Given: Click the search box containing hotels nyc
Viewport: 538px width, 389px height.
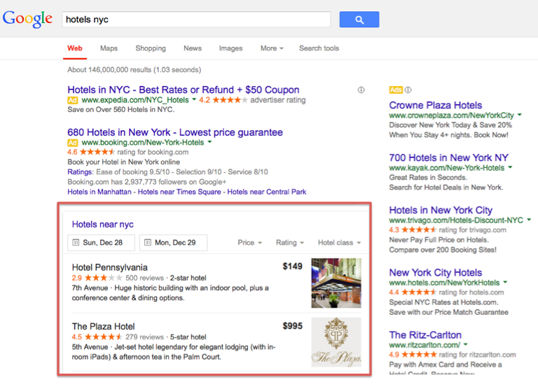Looking at the screenshot, I should [x=196, y=20].
